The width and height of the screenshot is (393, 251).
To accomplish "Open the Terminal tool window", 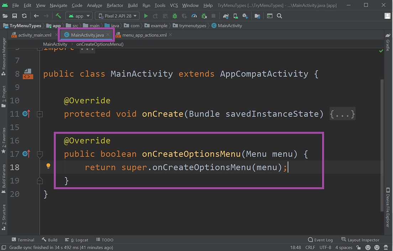I will tap(23, 240).
